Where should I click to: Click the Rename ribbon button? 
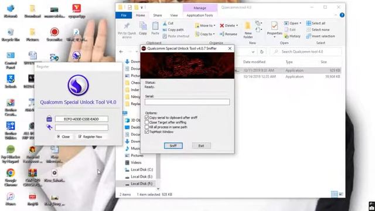229,34
